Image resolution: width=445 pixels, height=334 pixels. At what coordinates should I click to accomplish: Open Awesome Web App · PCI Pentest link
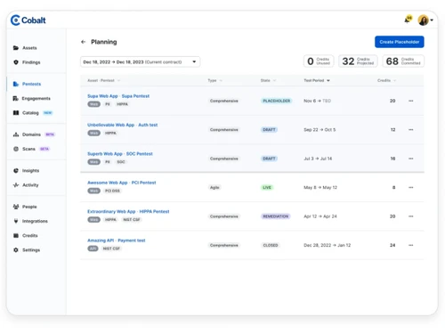(122, 183)
